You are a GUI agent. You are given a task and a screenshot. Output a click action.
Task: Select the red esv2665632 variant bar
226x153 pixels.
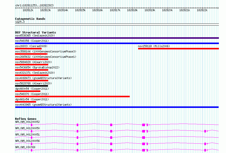31,59
